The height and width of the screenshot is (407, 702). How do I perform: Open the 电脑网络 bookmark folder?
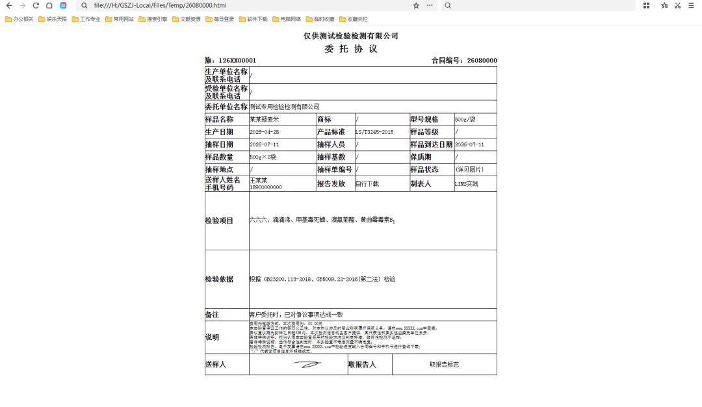tap(287, 20)
